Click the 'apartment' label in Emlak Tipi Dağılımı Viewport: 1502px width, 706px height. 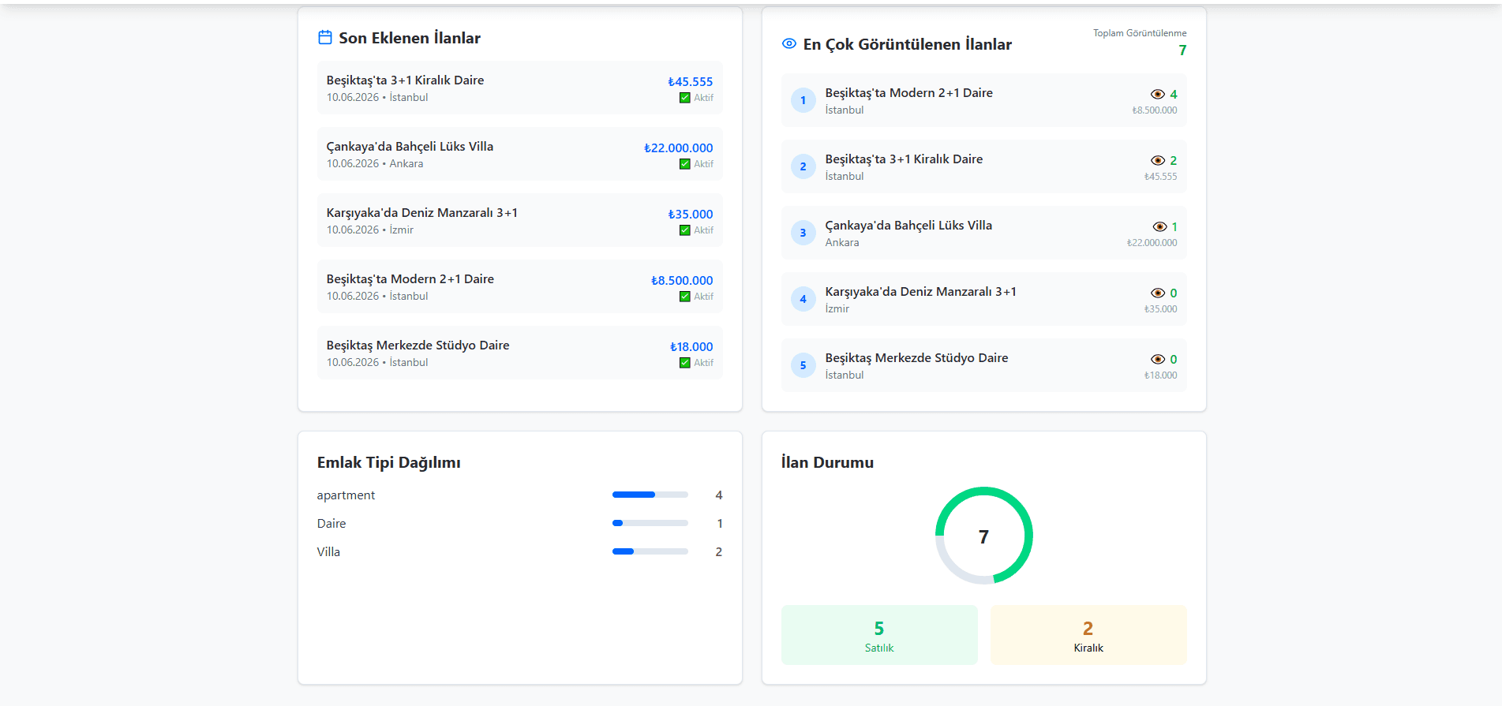[346, 495]
